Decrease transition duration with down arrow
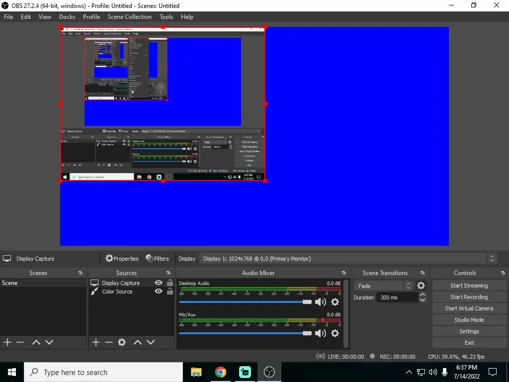This screenshot has width=509, height=382. [423, 300]
